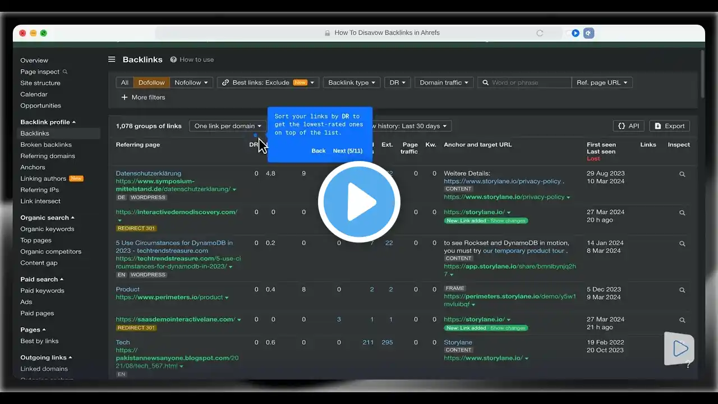Open the DR filter dropdown

(398, 82)
